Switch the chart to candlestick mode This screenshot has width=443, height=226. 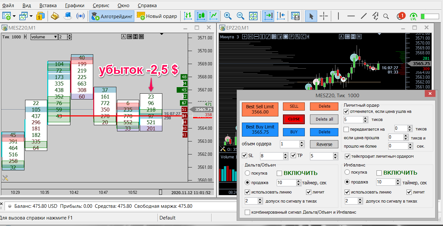pos(200,16)
